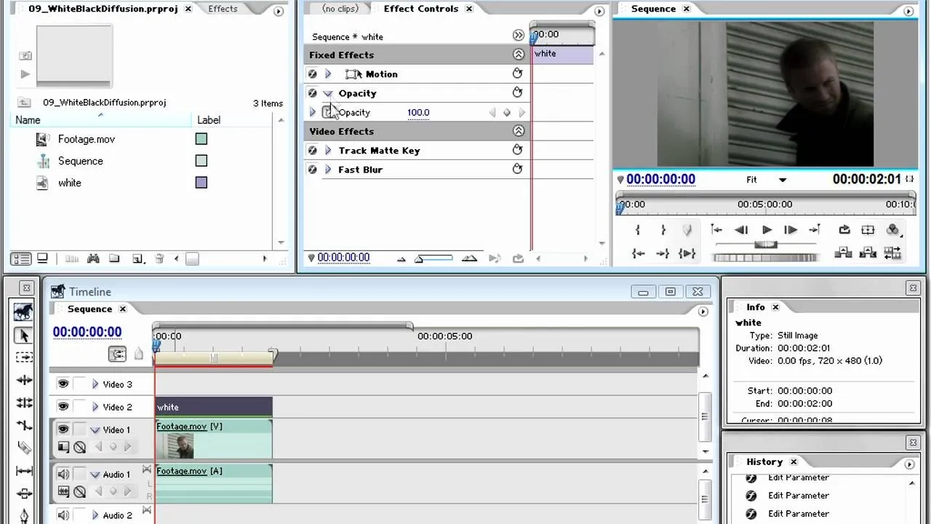Viewport: 931px width, 524px height.
Task: Select the History panel tab
Action: coord(764,461)
